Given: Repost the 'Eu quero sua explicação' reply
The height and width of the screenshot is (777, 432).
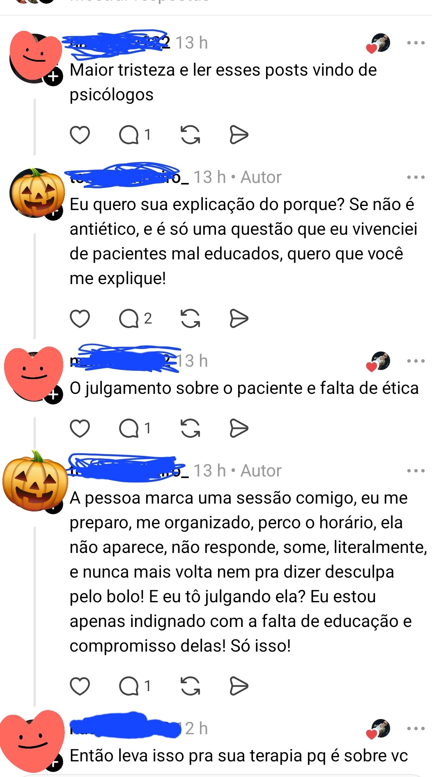Looking at the screenshot, I should pyautogui.click(x=190, y=319).
